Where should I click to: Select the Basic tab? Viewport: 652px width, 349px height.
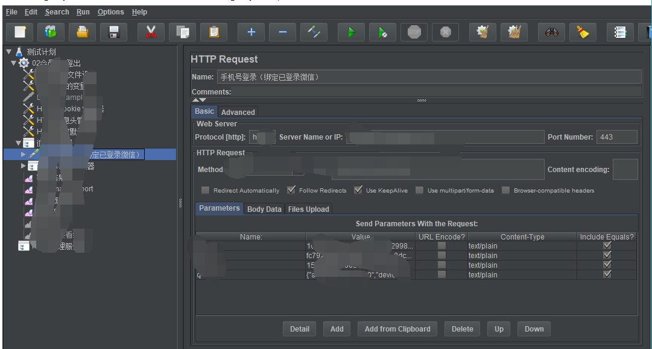coord(204,111)
